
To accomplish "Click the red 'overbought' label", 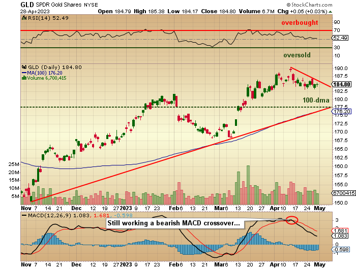I will 300,23.
